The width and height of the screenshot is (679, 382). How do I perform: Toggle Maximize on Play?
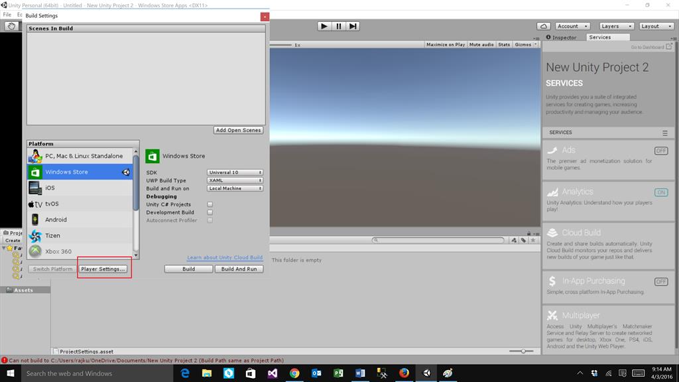click(x=446, y=44)
